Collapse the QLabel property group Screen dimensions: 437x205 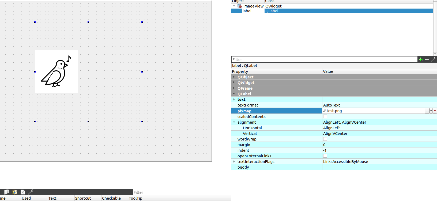(234, 94)
